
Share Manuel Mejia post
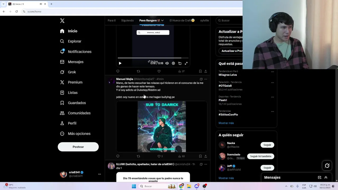click(206, 156)
